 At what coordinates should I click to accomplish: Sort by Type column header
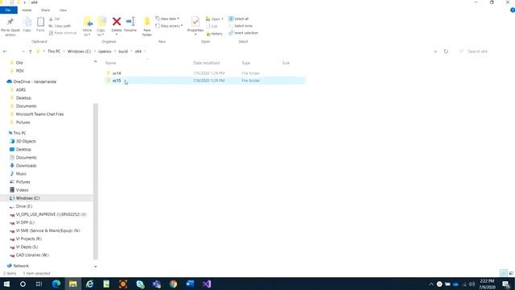[246, 63]
